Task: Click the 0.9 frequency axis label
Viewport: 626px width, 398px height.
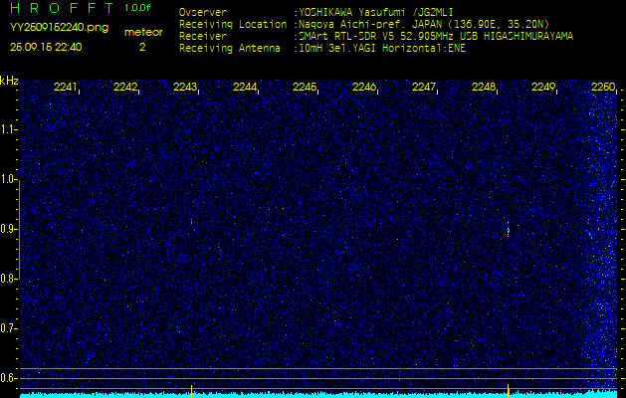Action: [x=9, y=229]
